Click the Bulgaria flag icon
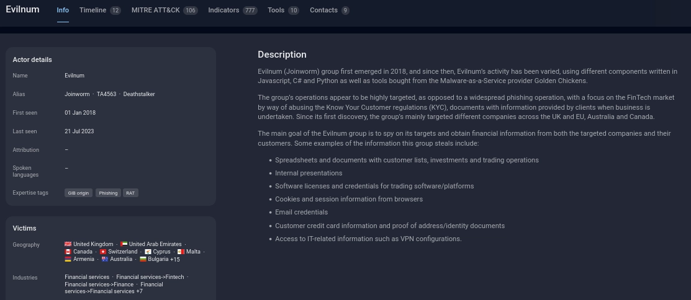The image size is (691, 300). pyautogui.click(x=143, y=259)
